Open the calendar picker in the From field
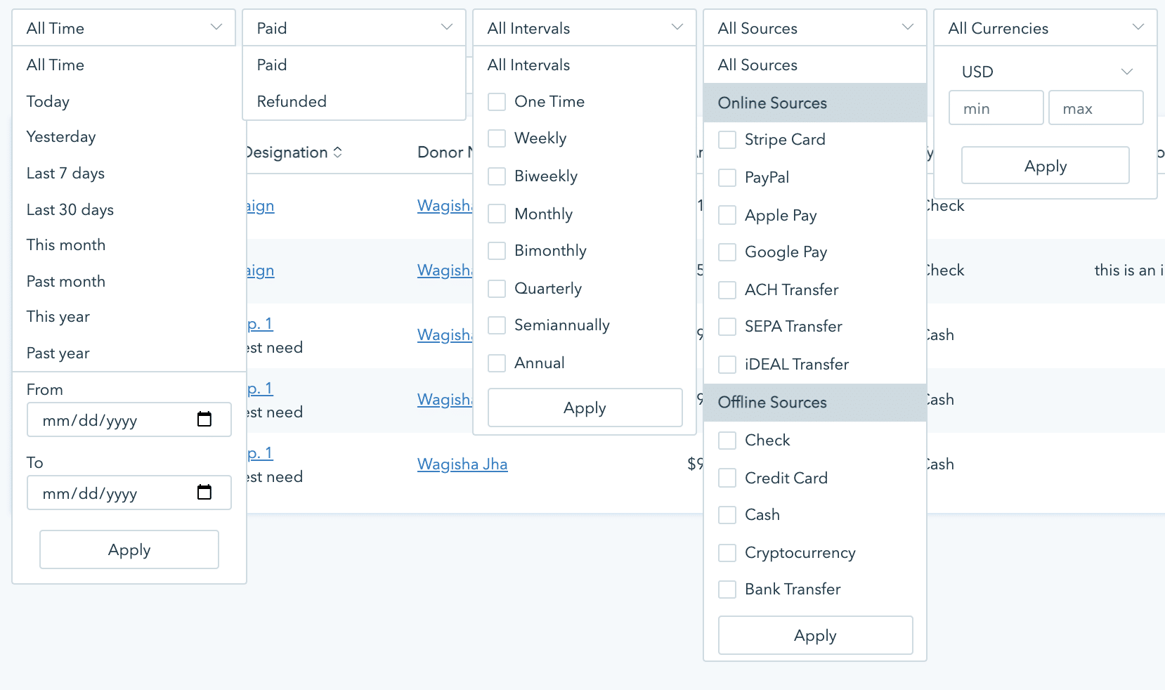Viewport: 1165px width, 690px height. (x=204, y=419)
